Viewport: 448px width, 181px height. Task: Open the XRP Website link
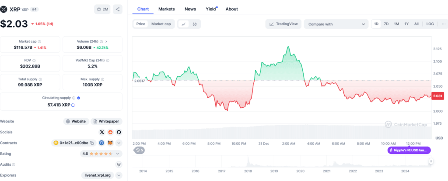coord(76,121)
